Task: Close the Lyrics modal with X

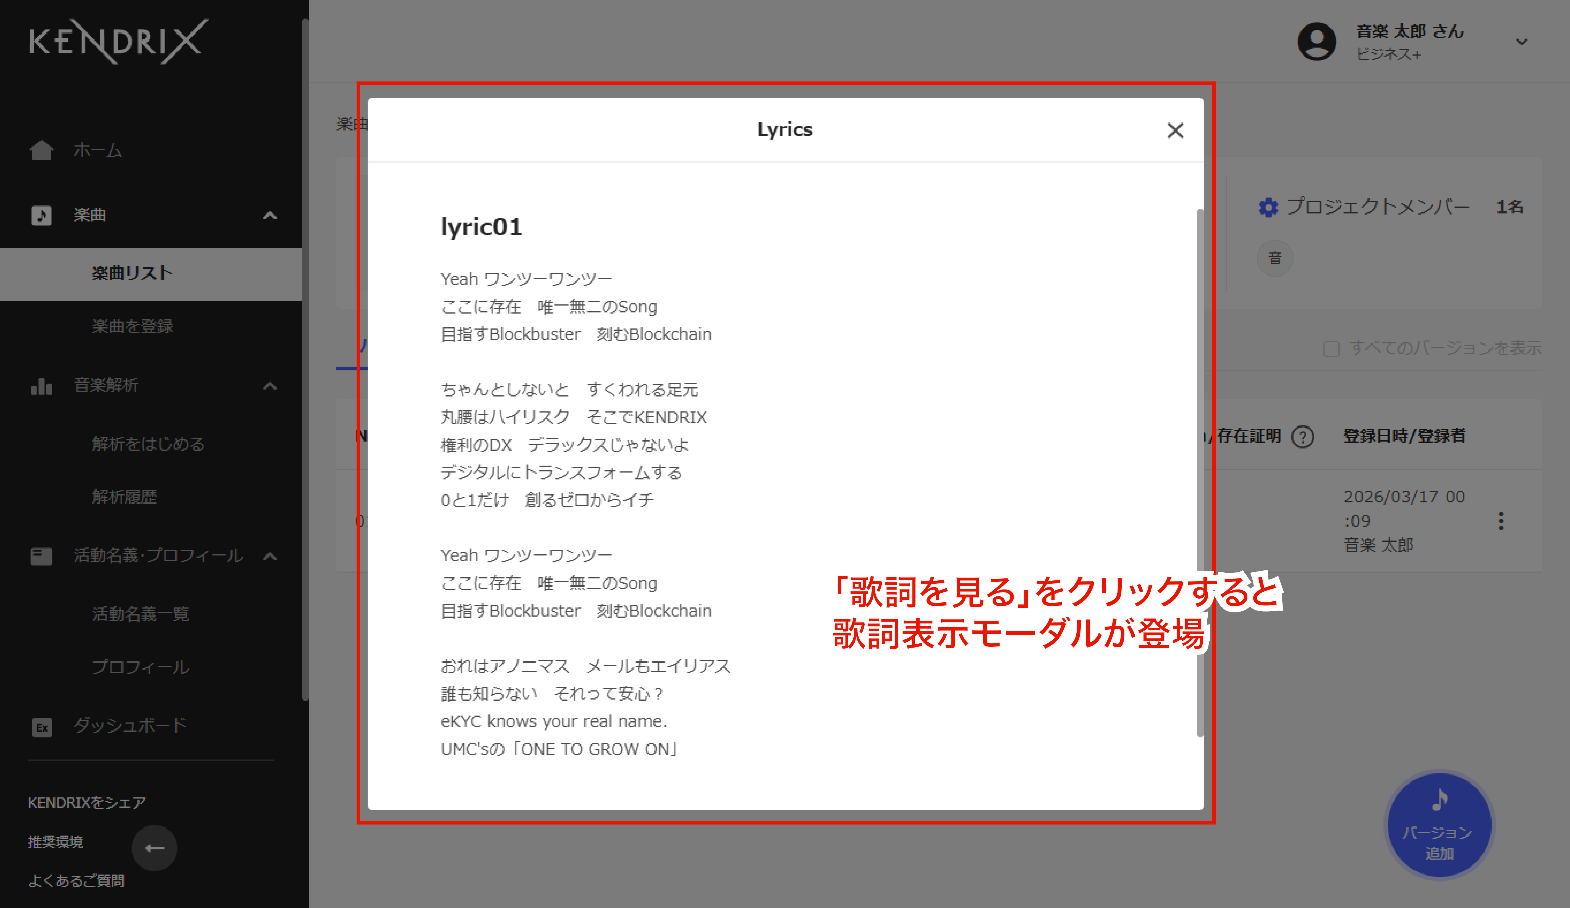Action: [1175, 130]
